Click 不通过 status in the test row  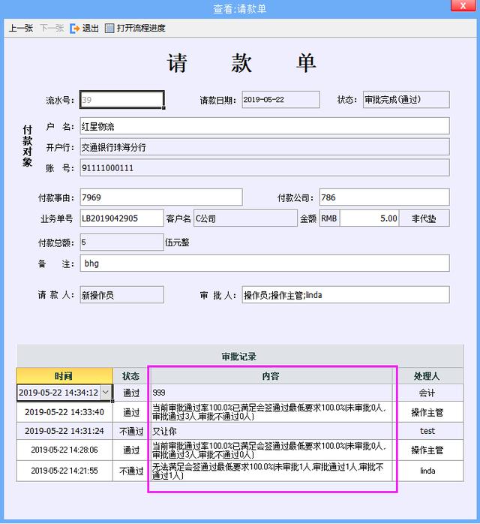tap(131, 431)
